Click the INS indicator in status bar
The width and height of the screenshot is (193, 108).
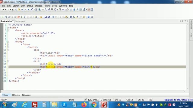(x=150, y=100)
